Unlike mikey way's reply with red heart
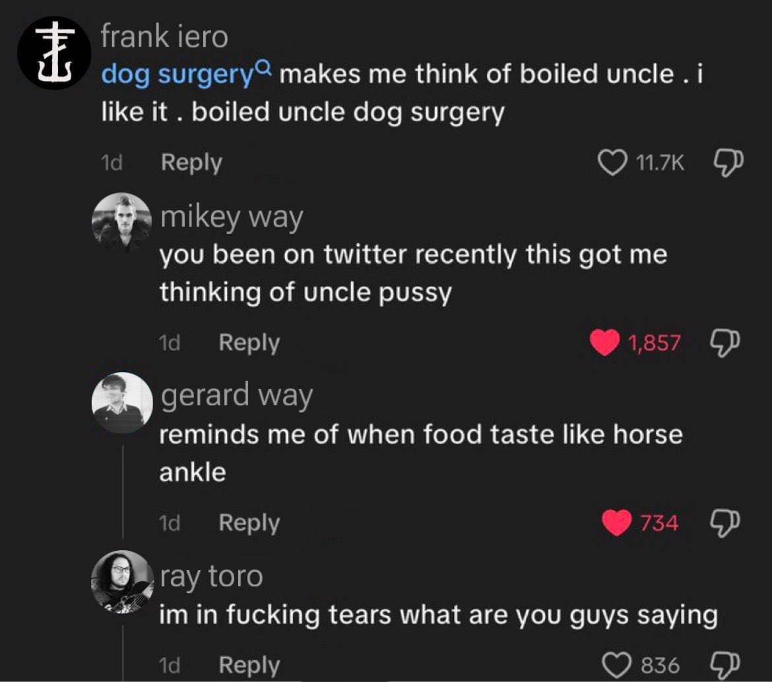 [x=604, y=342]
